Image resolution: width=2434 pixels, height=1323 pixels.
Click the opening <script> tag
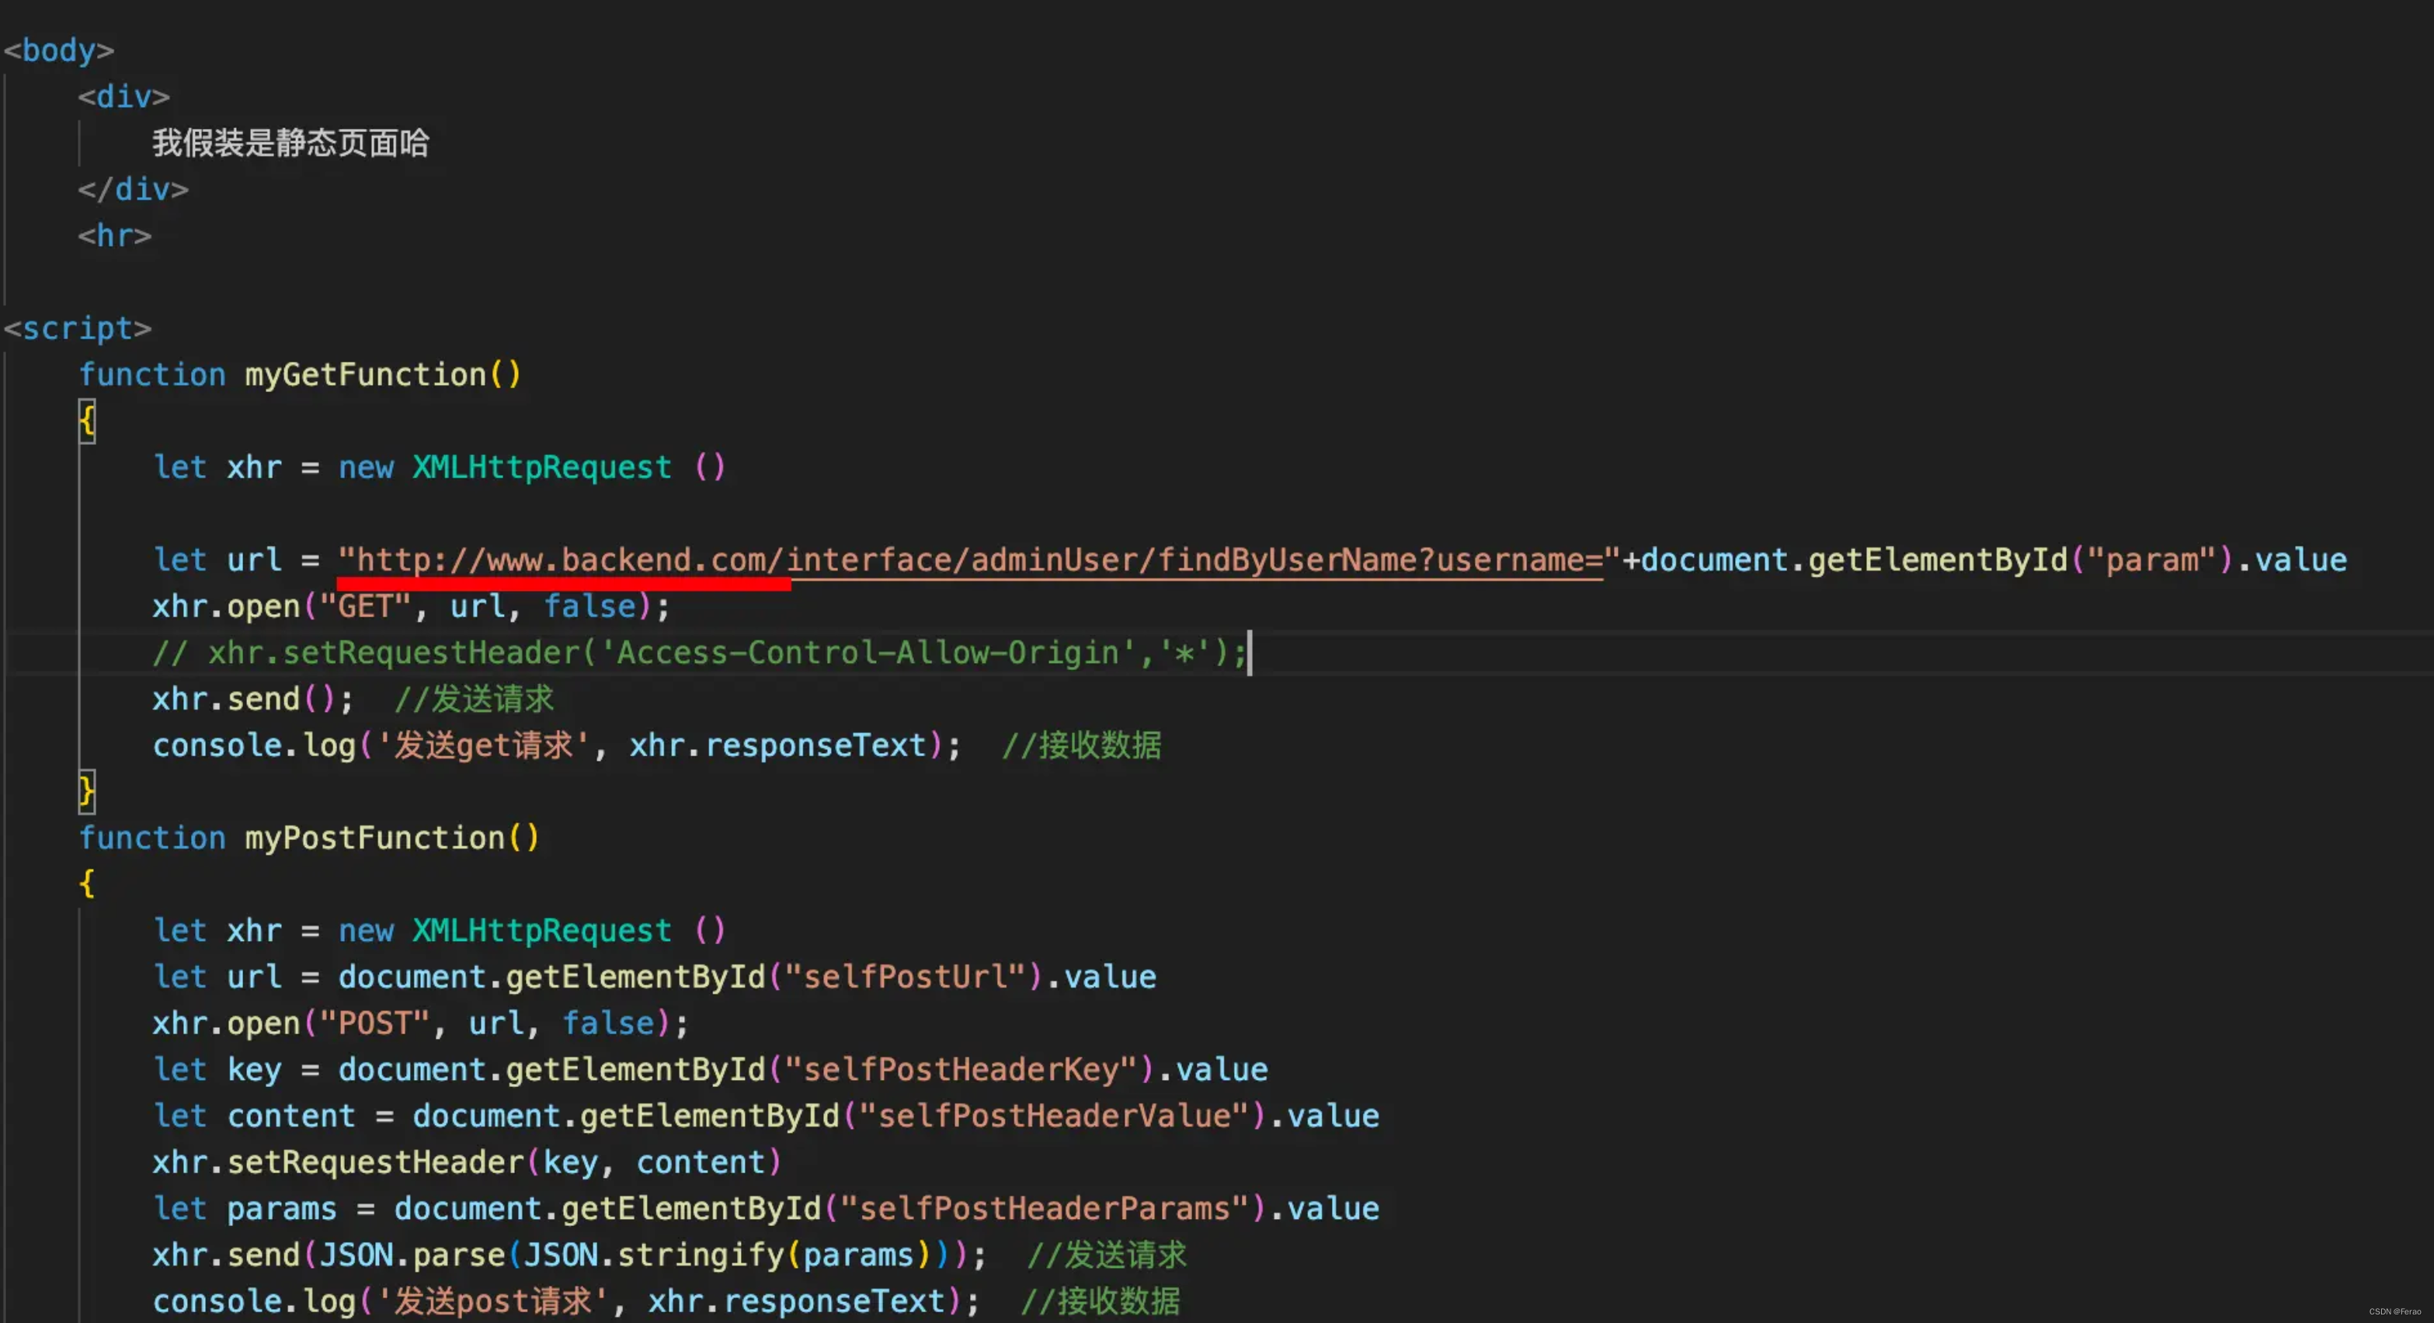coord(78,328)
